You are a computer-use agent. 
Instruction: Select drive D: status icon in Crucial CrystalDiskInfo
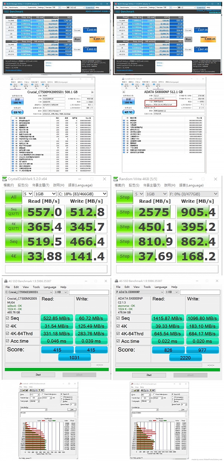click(21, 84)
